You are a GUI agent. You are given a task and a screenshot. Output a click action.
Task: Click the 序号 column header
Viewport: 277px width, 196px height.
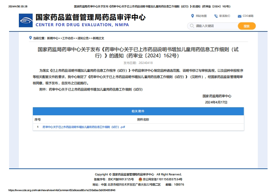pos(38,119)
